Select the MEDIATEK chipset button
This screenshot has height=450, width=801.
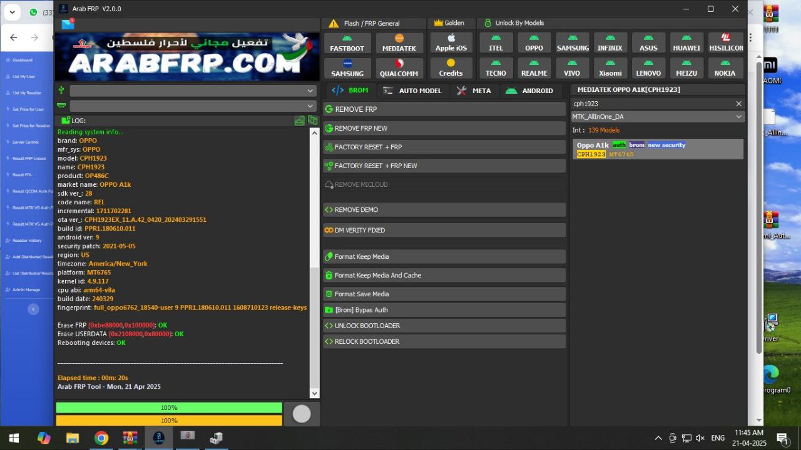tap(399, 43)
